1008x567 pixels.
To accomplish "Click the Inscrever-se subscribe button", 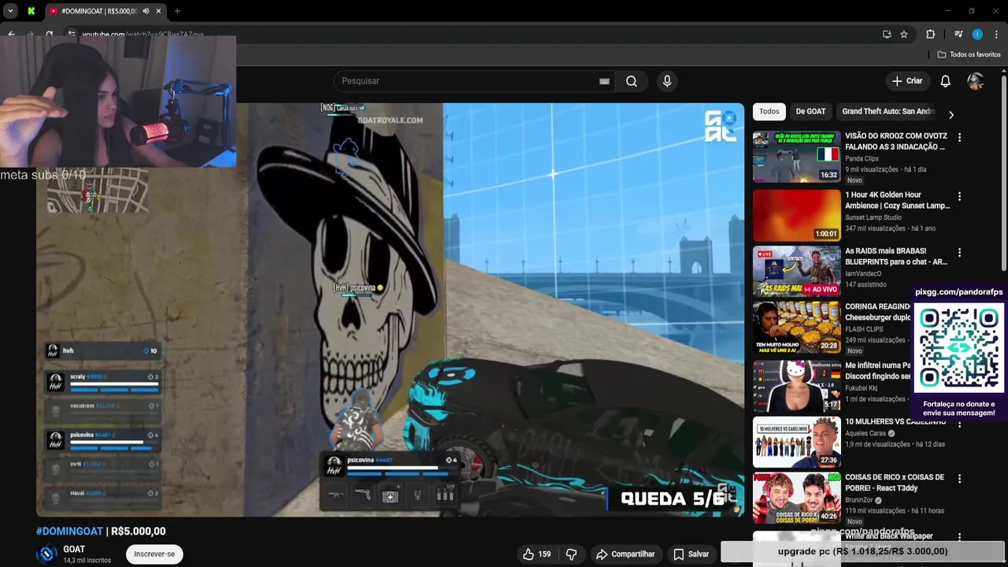I will point(154,554).
